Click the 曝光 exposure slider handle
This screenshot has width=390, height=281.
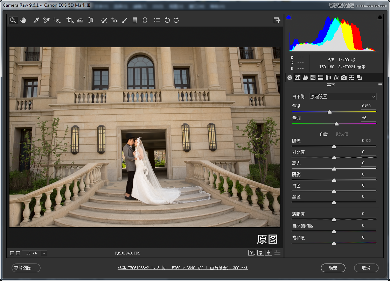pyautogui.click(x=334, y=146)
